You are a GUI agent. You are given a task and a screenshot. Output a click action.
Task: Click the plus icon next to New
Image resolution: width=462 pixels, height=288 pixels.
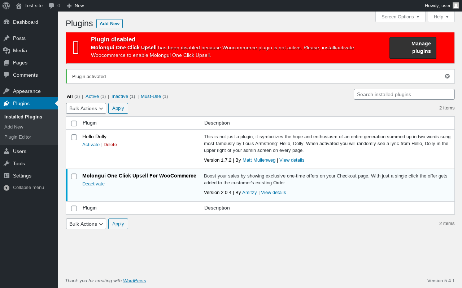pos(69,6)
